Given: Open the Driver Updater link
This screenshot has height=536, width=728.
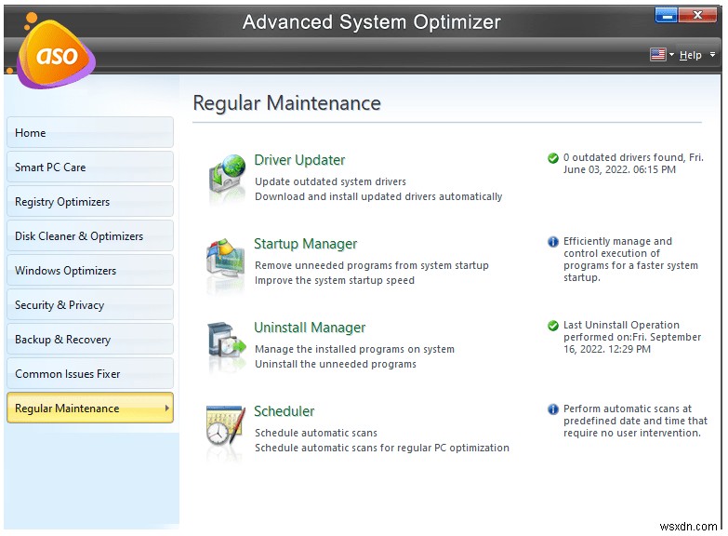Looking at the screenshot, I should pyautogui.click(x=299, y=160).
